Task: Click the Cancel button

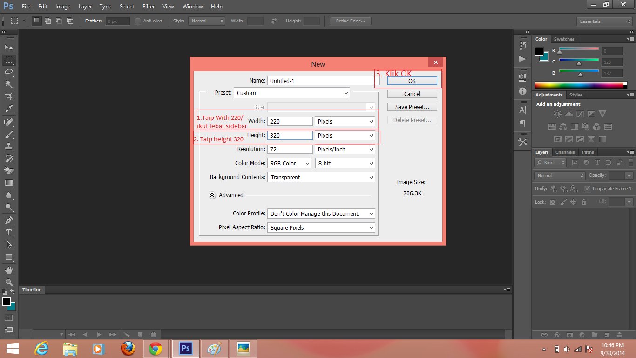Action: [x=412, y=93]
